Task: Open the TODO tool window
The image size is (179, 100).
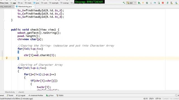Action: click(60, 96)
